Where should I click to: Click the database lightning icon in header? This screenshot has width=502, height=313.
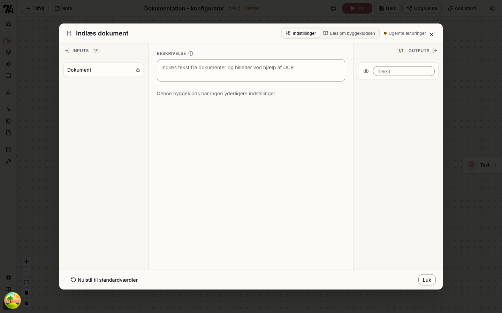(x=333, y=8)
